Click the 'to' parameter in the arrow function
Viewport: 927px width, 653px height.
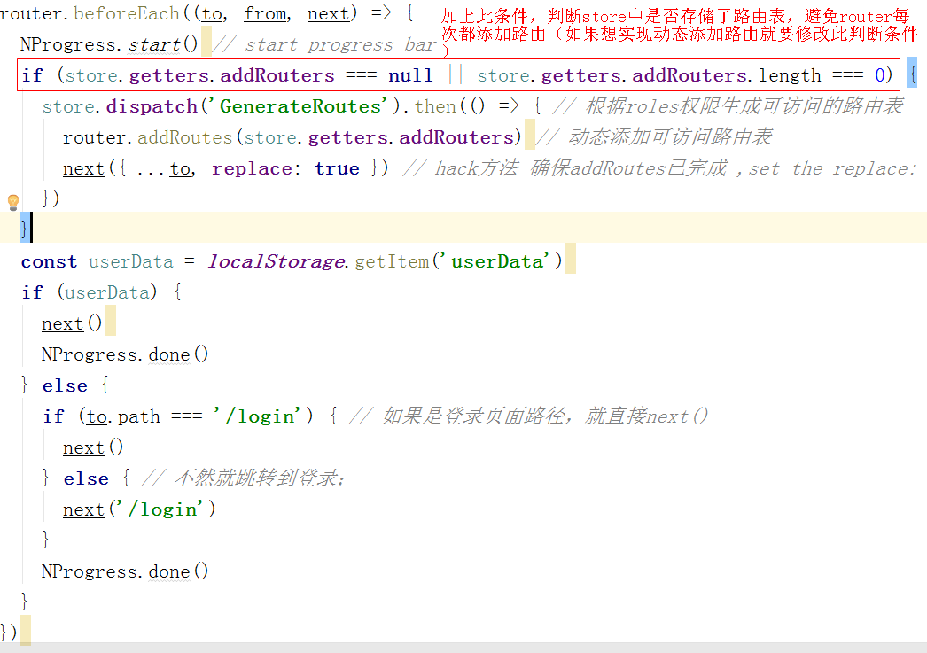[x=211, y=13]
